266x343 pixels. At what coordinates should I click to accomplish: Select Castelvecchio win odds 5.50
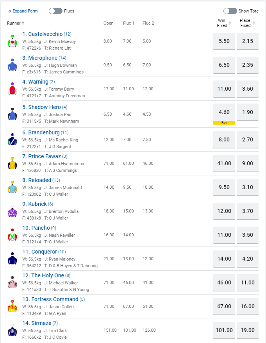point(224,41)
